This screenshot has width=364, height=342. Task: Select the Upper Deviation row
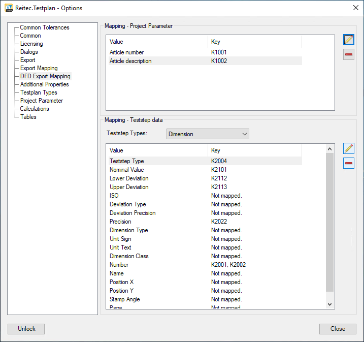[129, 187]
